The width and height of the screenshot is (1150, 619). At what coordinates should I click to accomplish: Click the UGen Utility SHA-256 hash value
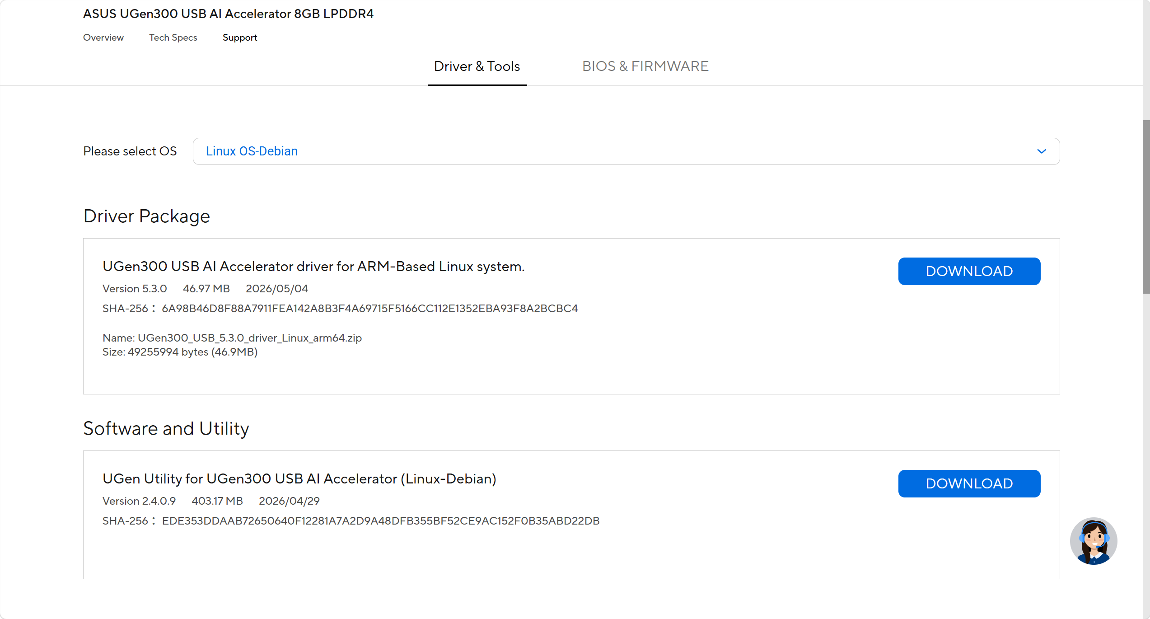click(x=381, y=521)
